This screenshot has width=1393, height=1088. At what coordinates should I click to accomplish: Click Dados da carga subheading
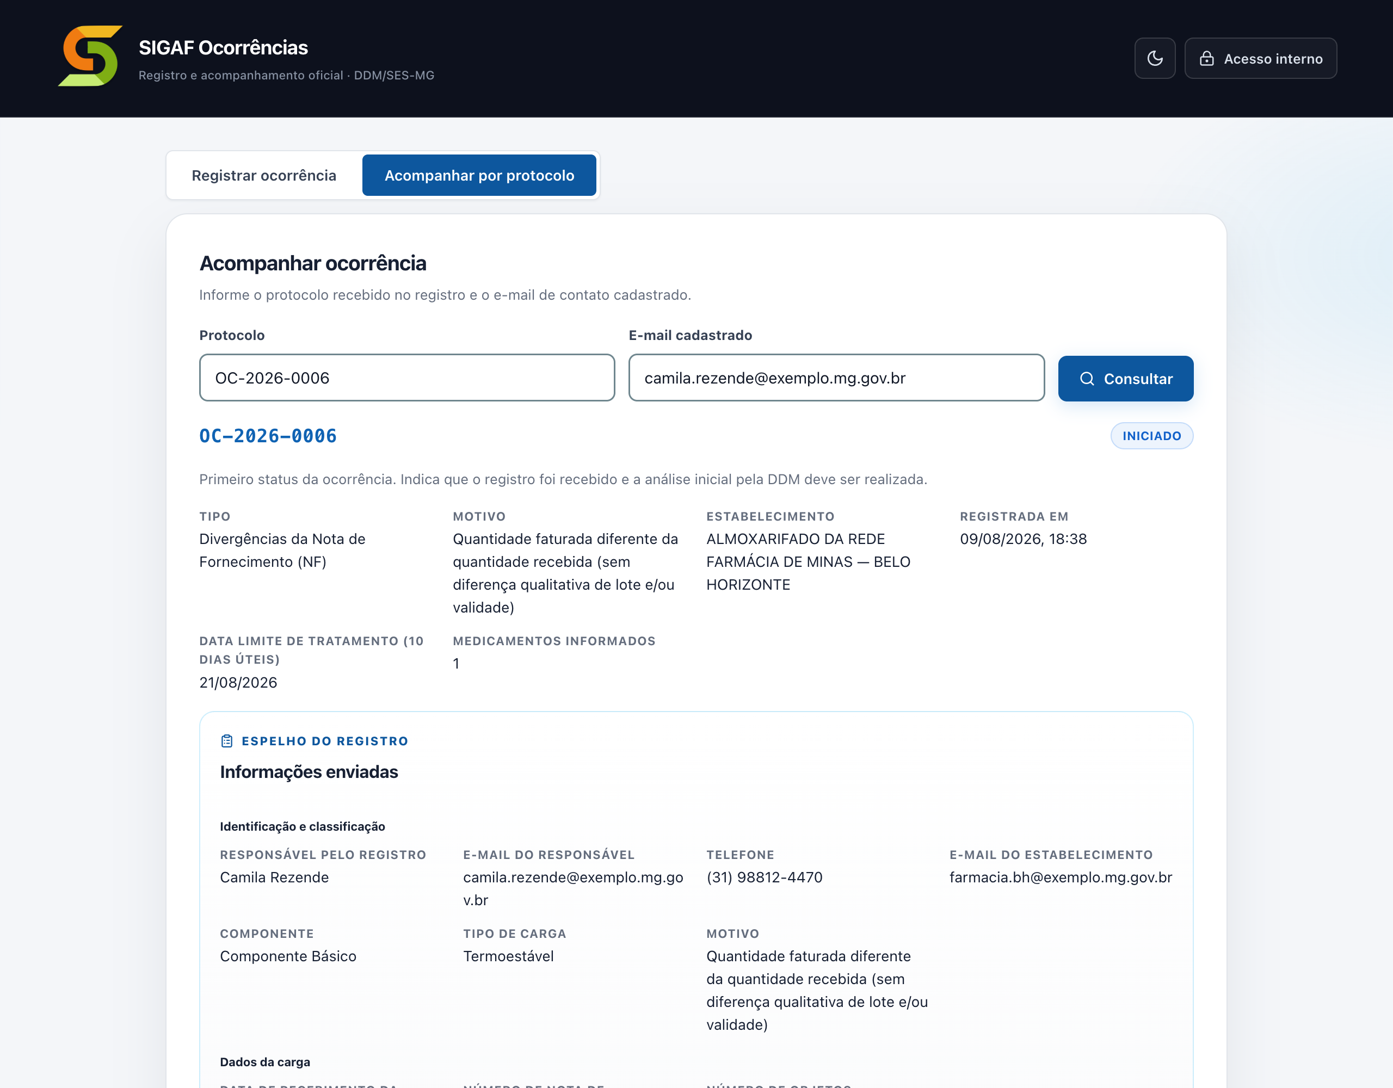coord(266,1062)
